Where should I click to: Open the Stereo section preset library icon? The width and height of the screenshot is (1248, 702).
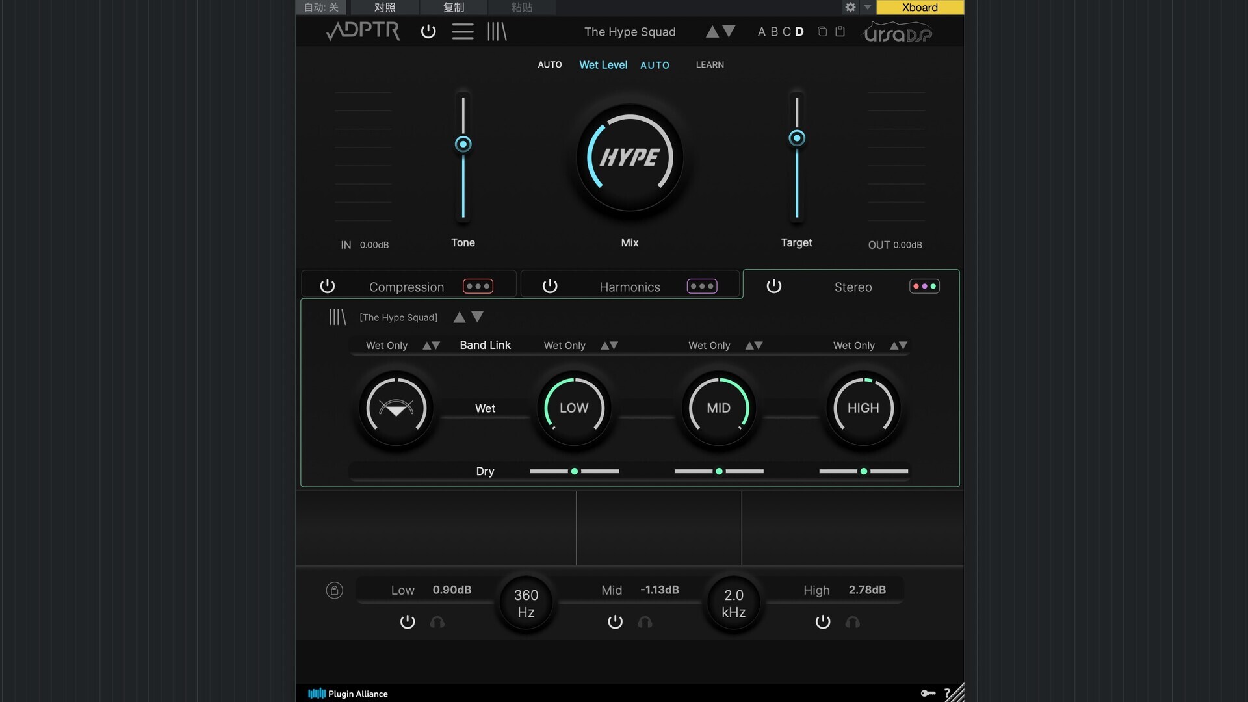click(337, 317)
